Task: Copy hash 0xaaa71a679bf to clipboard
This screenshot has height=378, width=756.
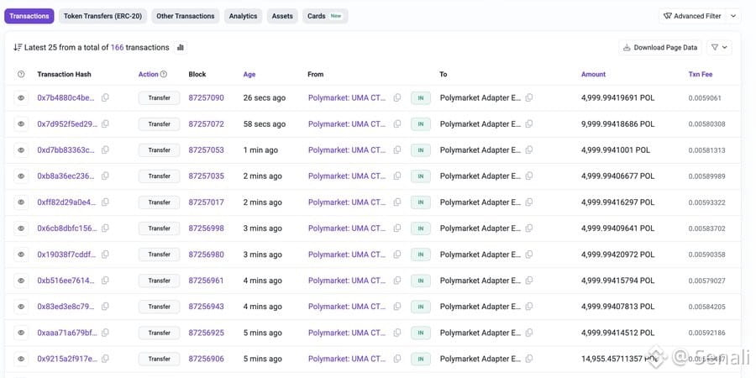Action: tap(105, 332)
